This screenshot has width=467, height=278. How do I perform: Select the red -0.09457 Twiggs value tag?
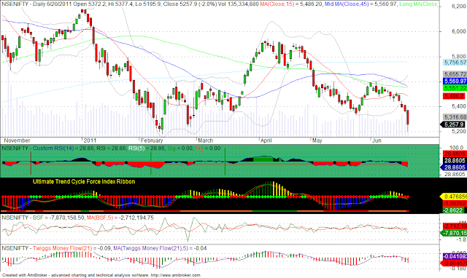(453, 263)
